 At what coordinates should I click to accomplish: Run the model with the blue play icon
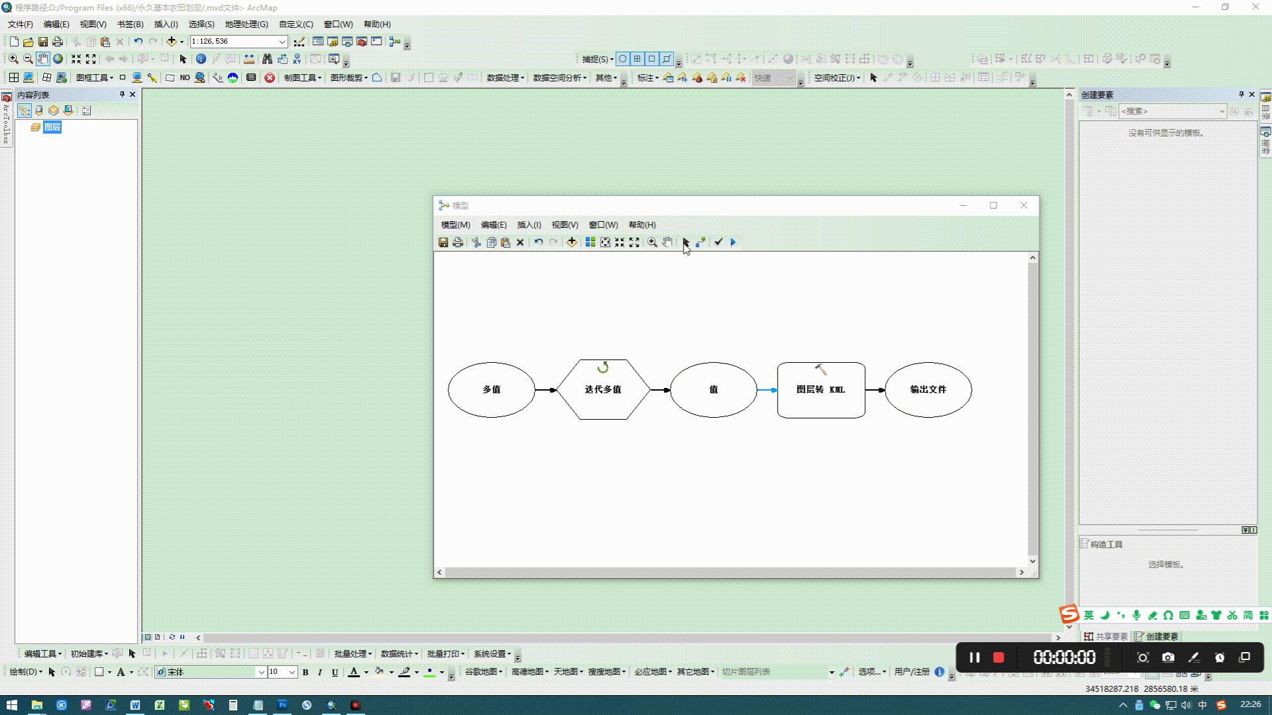[x=733, y=242]
